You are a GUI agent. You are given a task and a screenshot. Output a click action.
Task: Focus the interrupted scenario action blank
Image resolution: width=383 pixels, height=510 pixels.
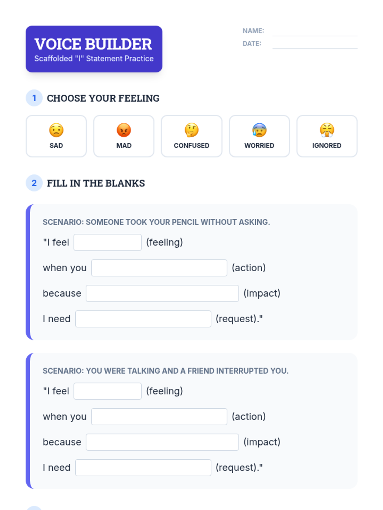click(x=159, y=417)
